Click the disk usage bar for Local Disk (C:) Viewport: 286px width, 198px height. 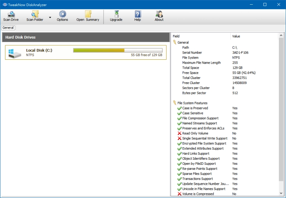coord(118,50)
